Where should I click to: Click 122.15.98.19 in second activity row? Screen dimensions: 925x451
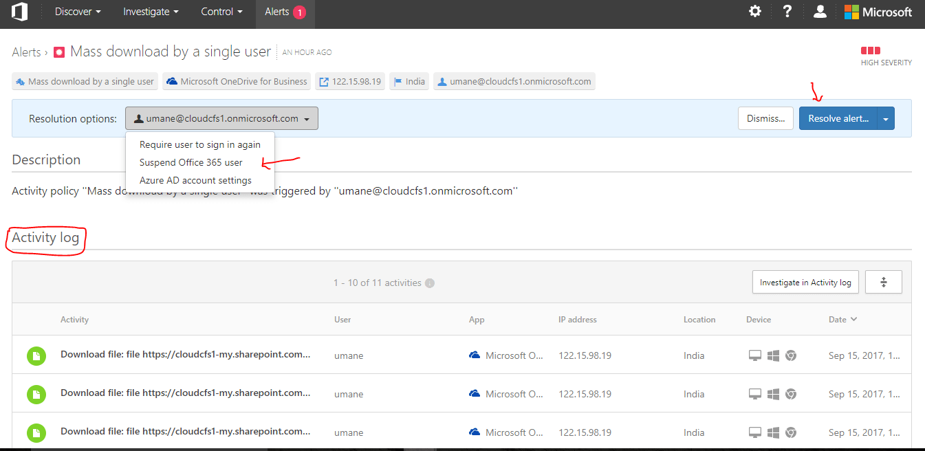(585, 395)
